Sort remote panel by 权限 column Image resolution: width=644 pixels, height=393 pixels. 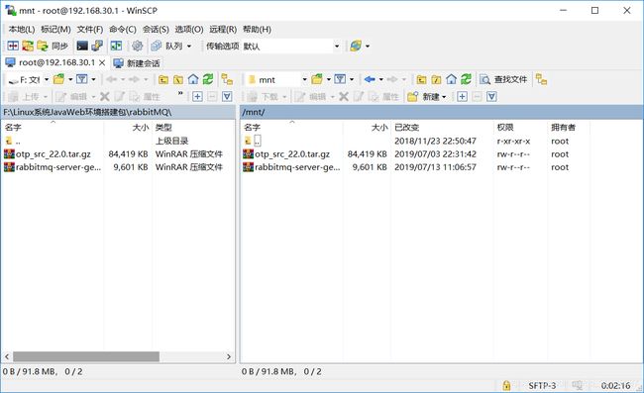pyautogui.click(x=520, y=127)
